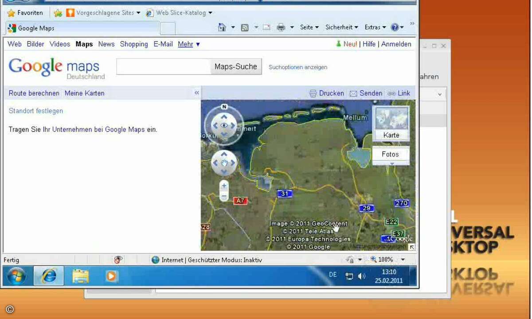
Task: Open the Windows Start button
Action: 16,276
